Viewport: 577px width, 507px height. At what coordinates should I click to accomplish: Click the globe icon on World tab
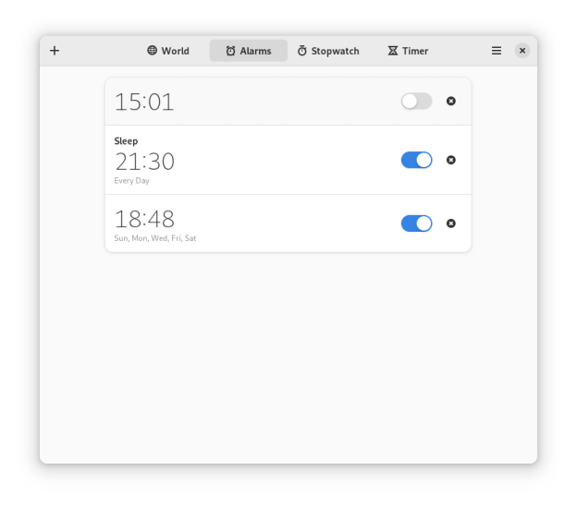pos(152,51)
